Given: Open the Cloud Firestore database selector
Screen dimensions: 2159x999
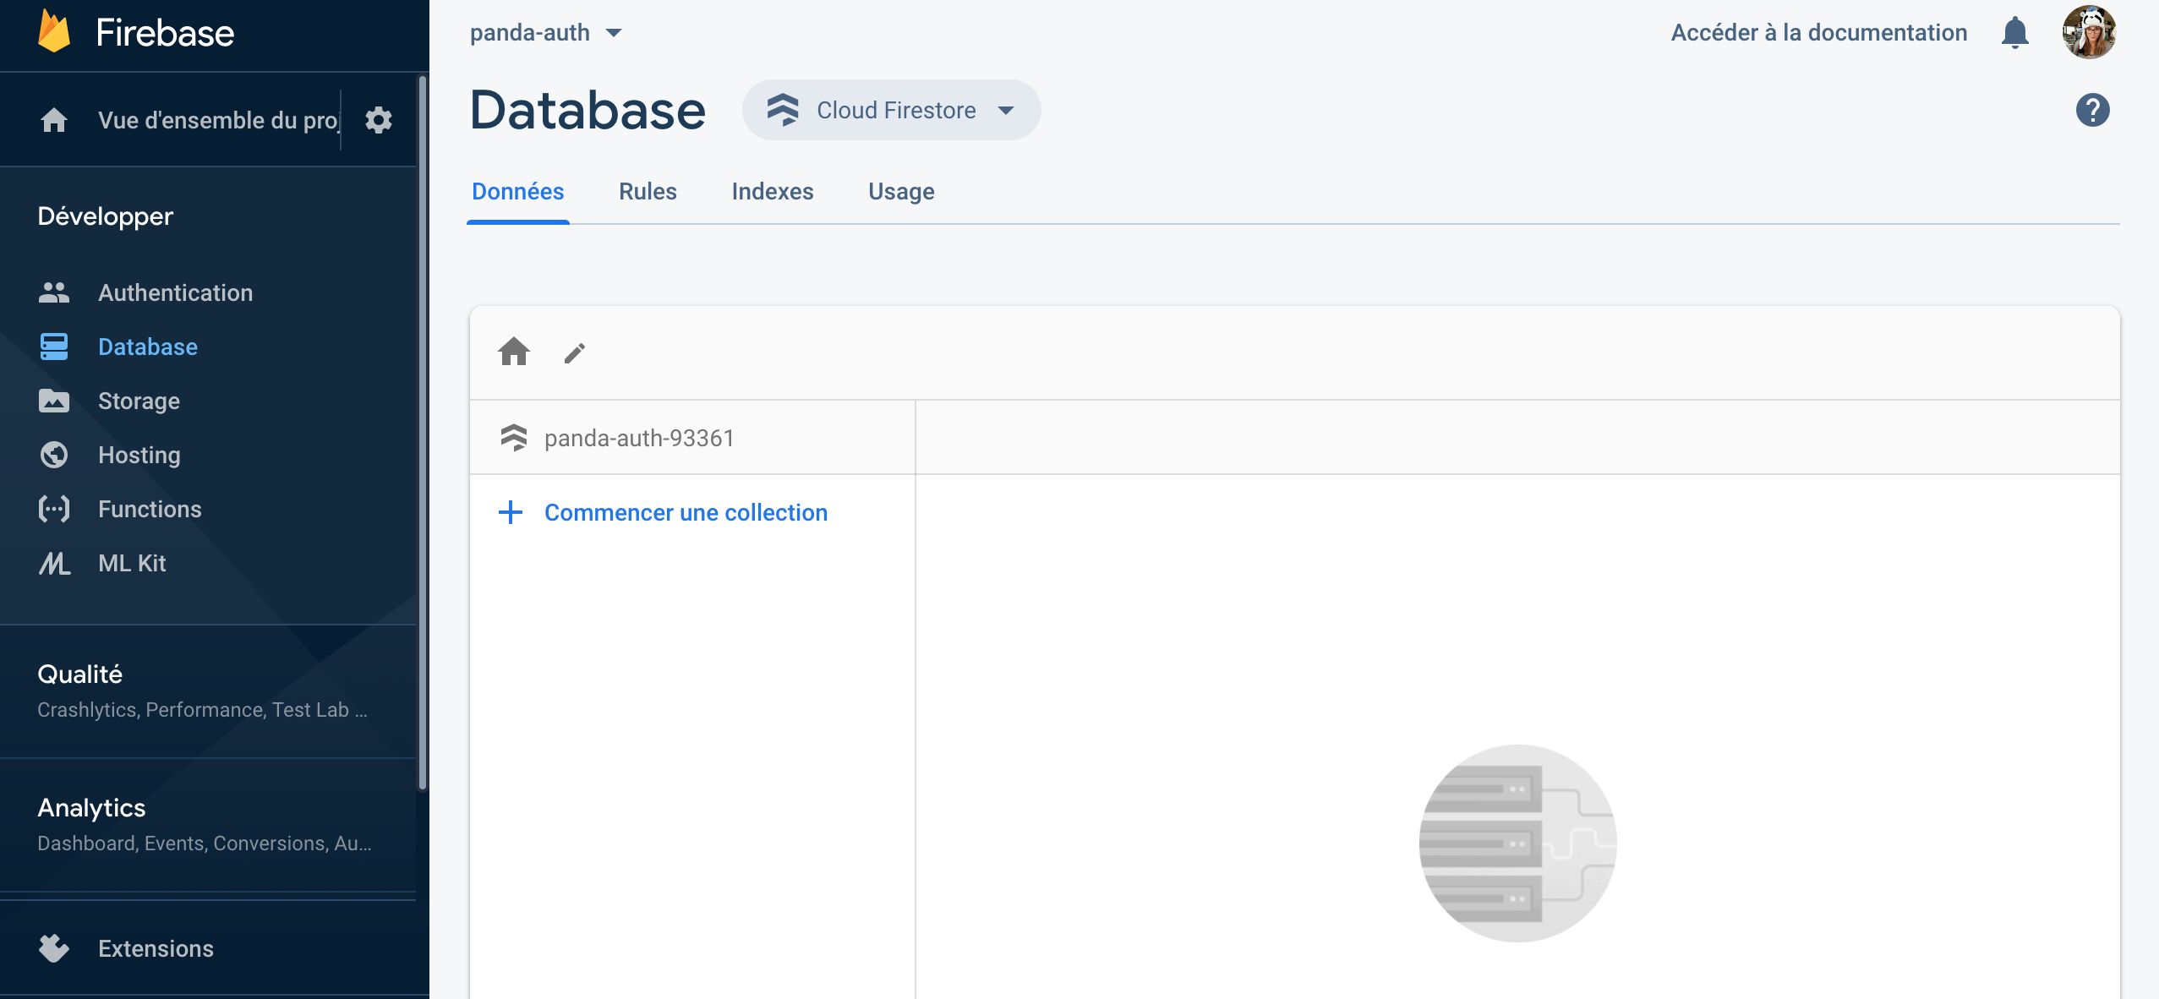Looking at the screenshot, I should coord(890,109).
